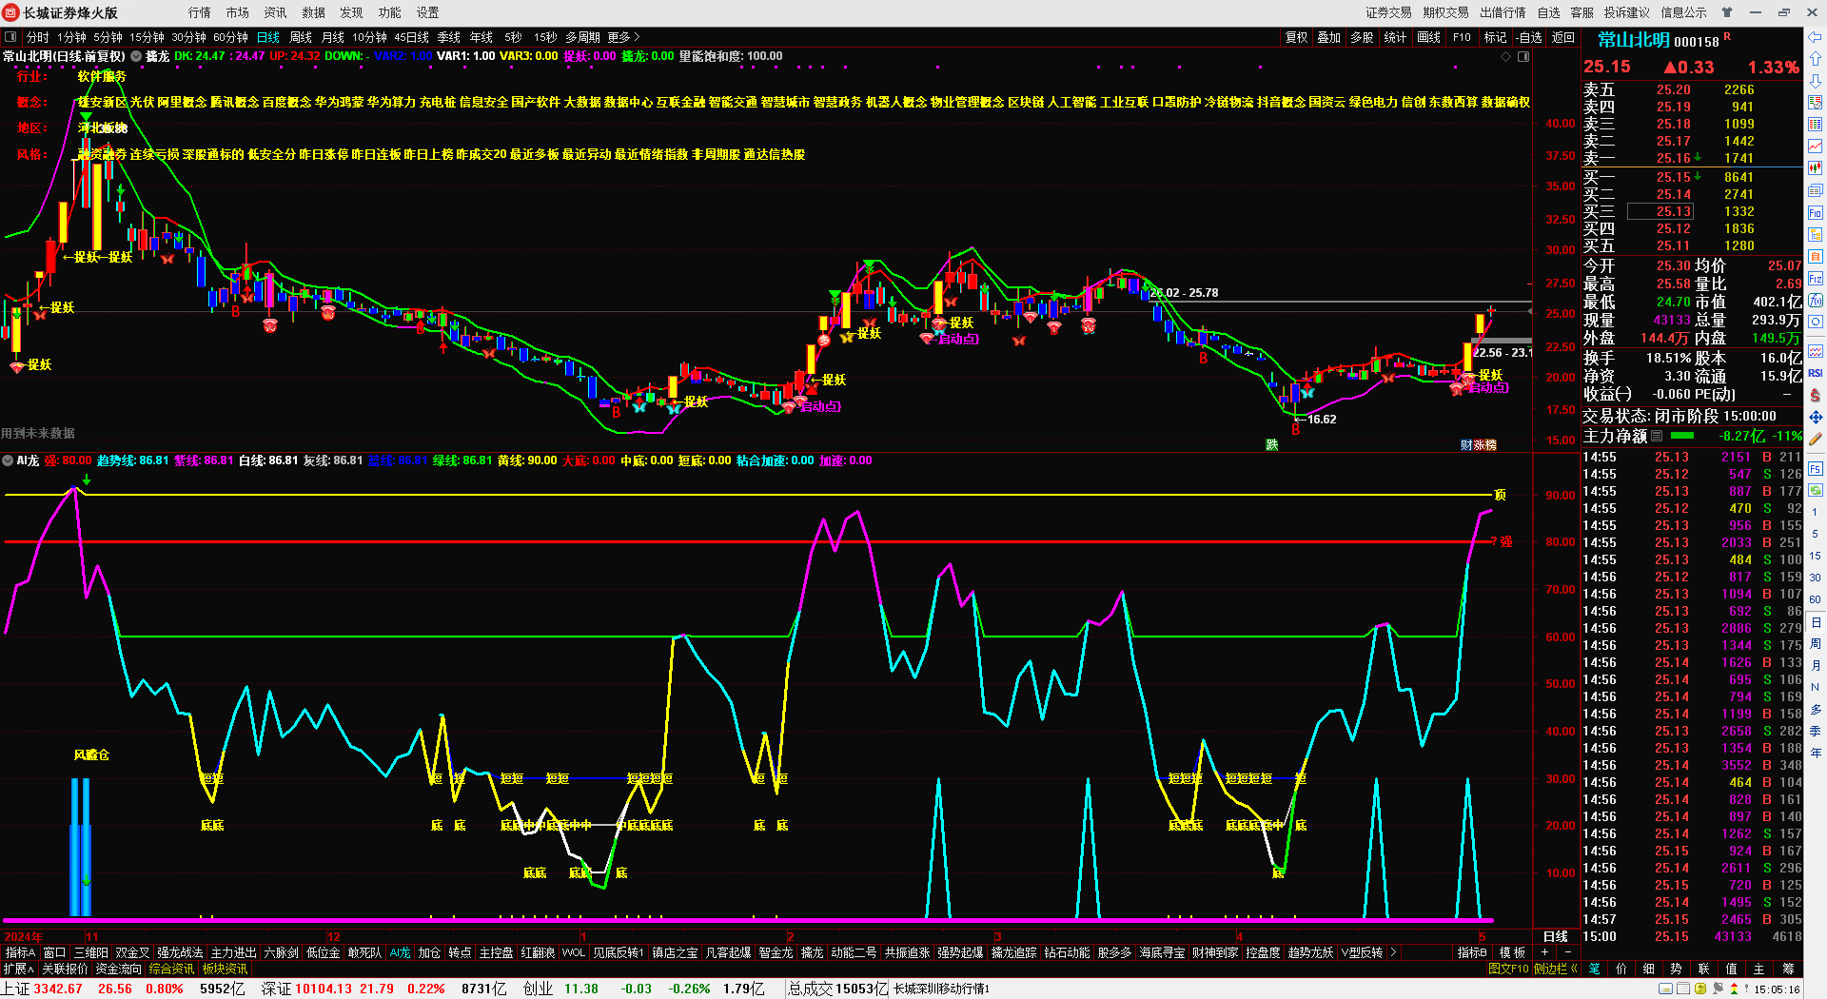Open the 功能 menu

pos(390,12)
